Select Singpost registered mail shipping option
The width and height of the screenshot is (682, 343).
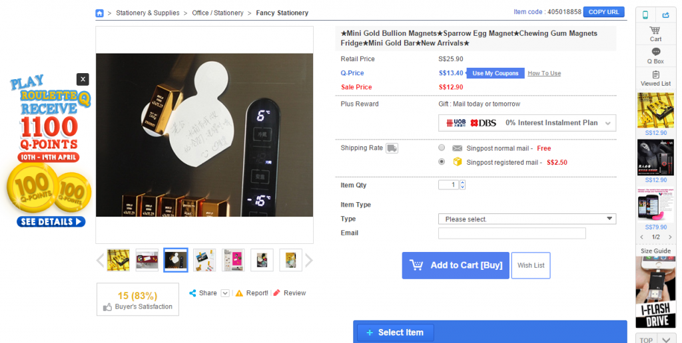442,162
